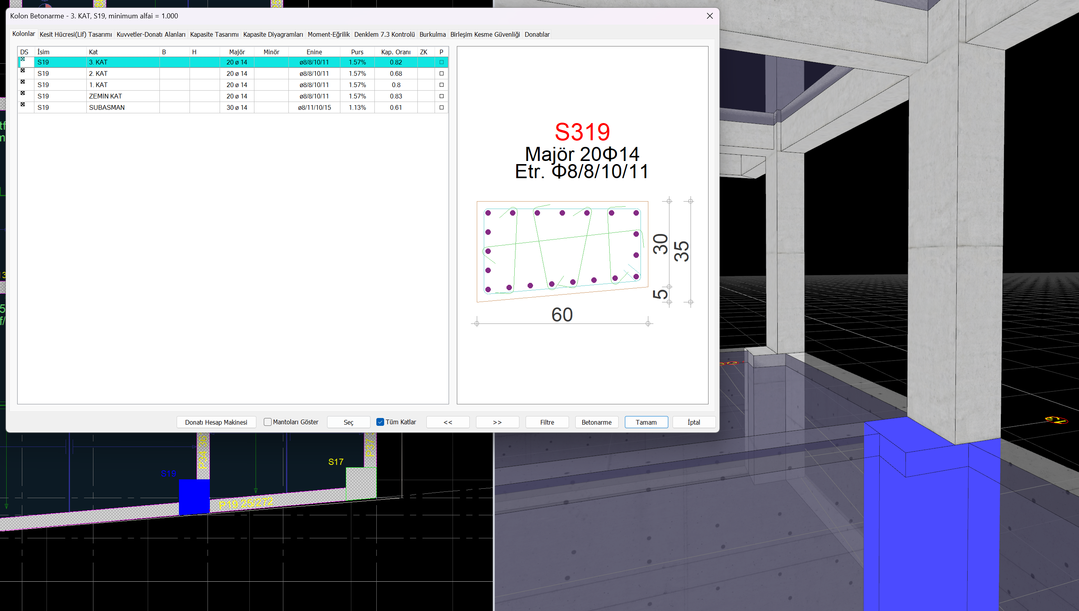
Task: Toggle DS checkbox for S19 2. KAT row
Action: coord(23,70)
